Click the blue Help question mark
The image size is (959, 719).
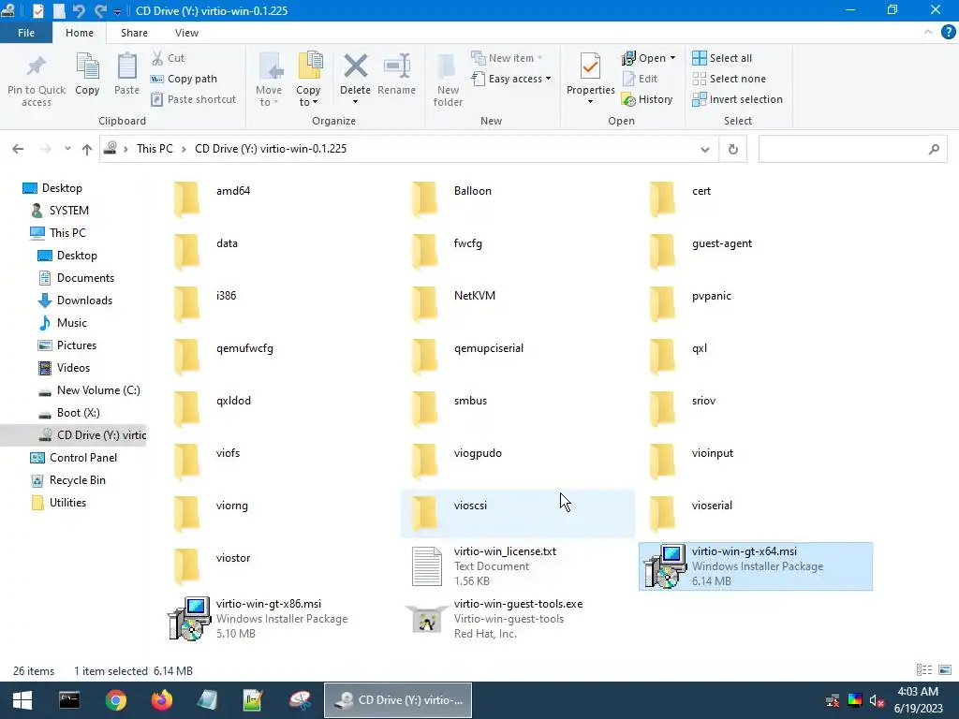[948, 33]
